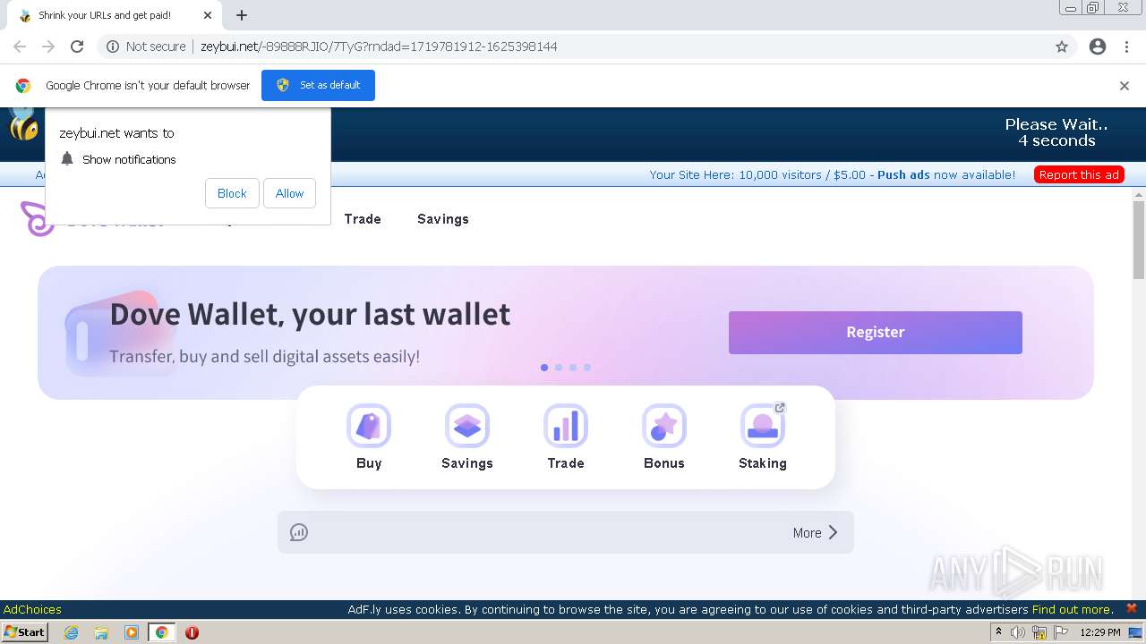Viewport: 1146px width, 644px height.
Task: Open the taskbar file explorer folder
Action: [x=101, y=632]
